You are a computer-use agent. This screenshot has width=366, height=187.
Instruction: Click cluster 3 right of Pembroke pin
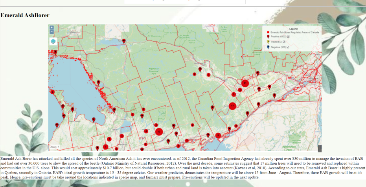pos(208,75)
